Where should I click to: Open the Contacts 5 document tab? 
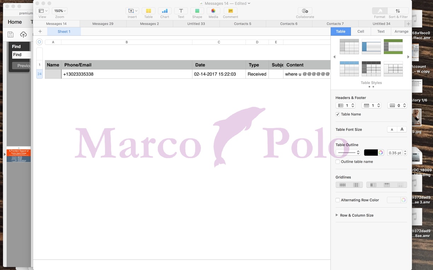[243, 24]
